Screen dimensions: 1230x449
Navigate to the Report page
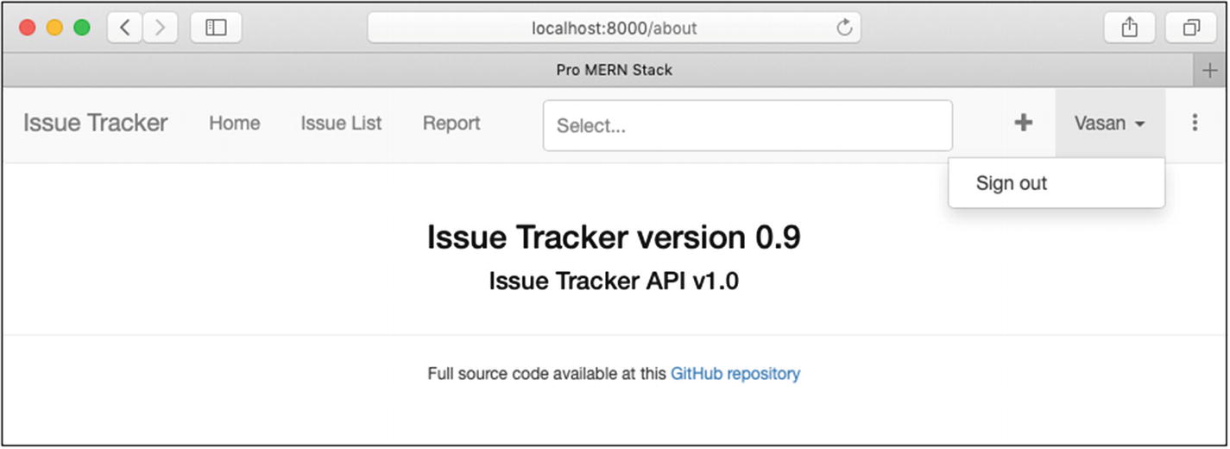[451, 123]
